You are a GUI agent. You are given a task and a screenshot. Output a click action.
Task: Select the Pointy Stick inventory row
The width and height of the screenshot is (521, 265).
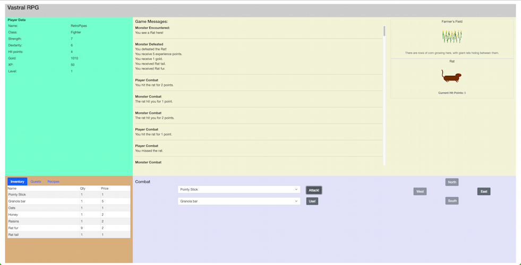(69, 195)
